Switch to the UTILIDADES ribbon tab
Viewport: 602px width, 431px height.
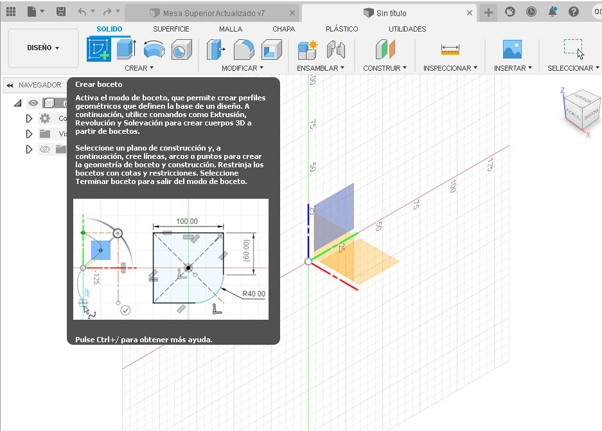407,29
